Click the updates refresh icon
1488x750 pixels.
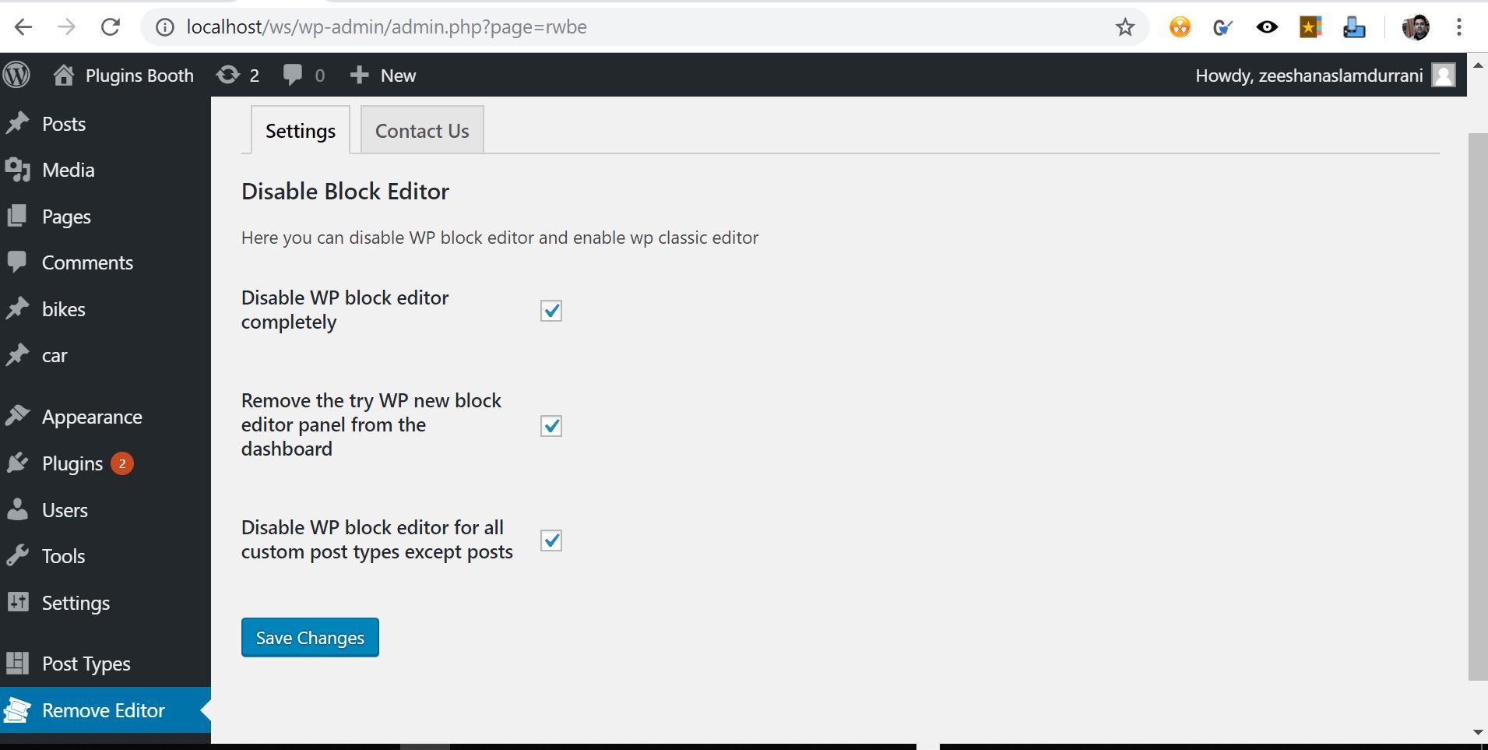(228, 75)
